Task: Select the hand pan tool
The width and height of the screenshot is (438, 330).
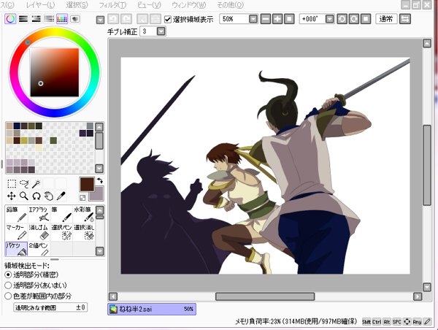Action: pos(49,196)
